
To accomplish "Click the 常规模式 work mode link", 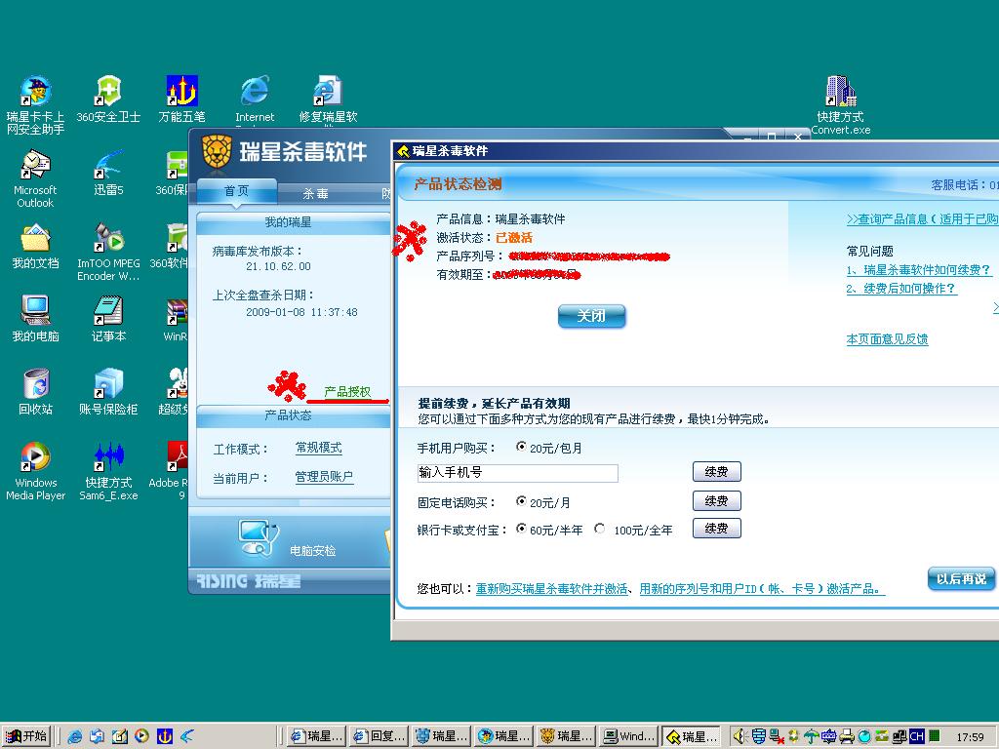I will coord(319,448).
